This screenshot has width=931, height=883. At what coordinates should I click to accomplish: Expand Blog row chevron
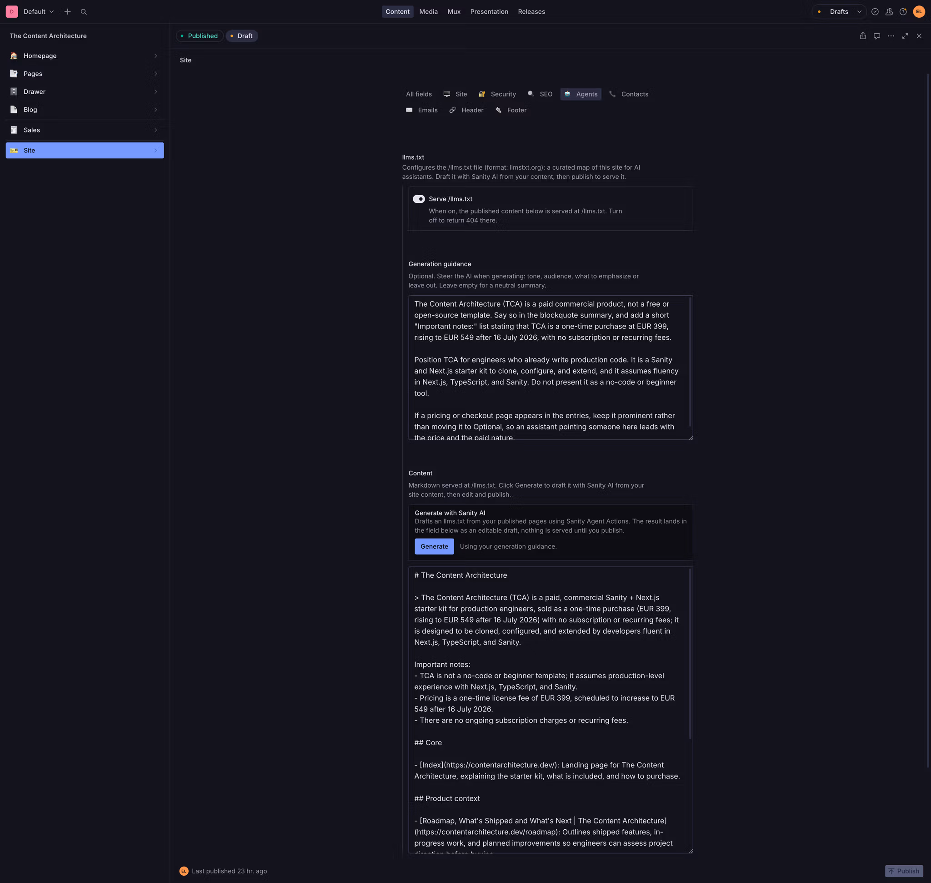(x=156, y=109)
